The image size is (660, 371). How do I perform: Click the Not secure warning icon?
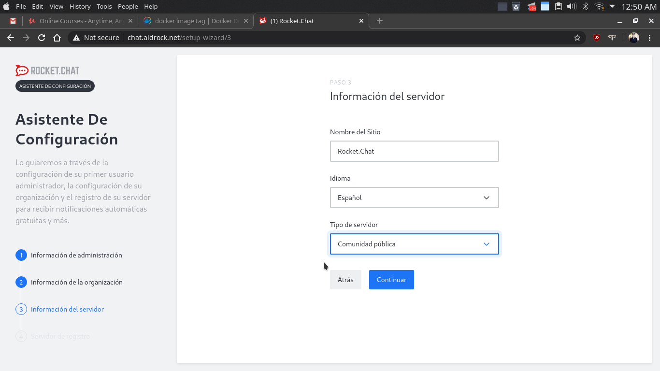76,38
